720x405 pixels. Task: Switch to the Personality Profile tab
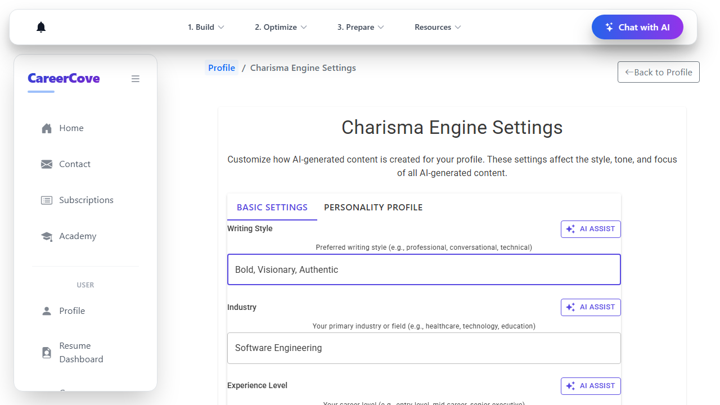tap(373, 208)
